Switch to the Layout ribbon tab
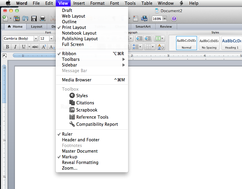The image size is (242, 189). (37, 27)
